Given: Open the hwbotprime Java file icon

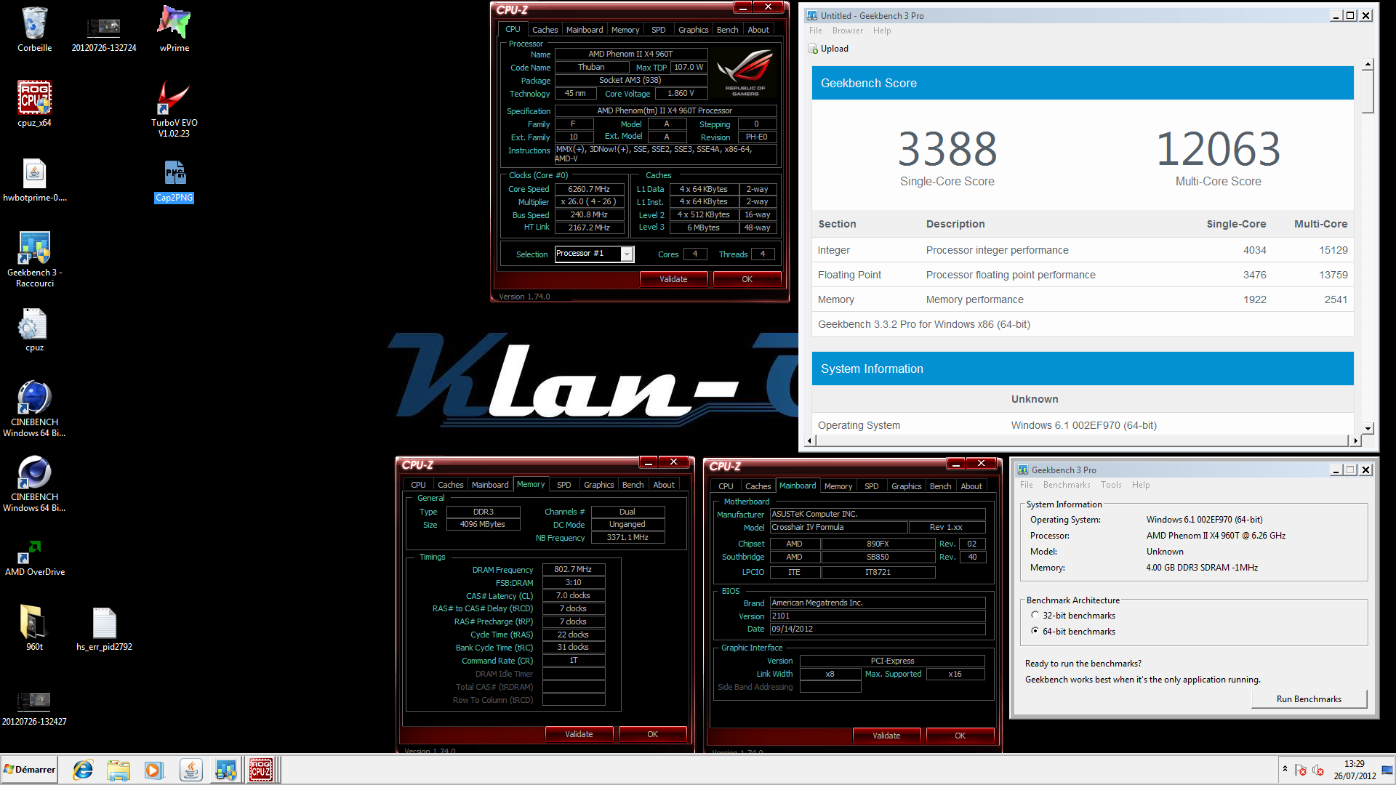Looking at the screenshot, I should [x=34, y=180].
